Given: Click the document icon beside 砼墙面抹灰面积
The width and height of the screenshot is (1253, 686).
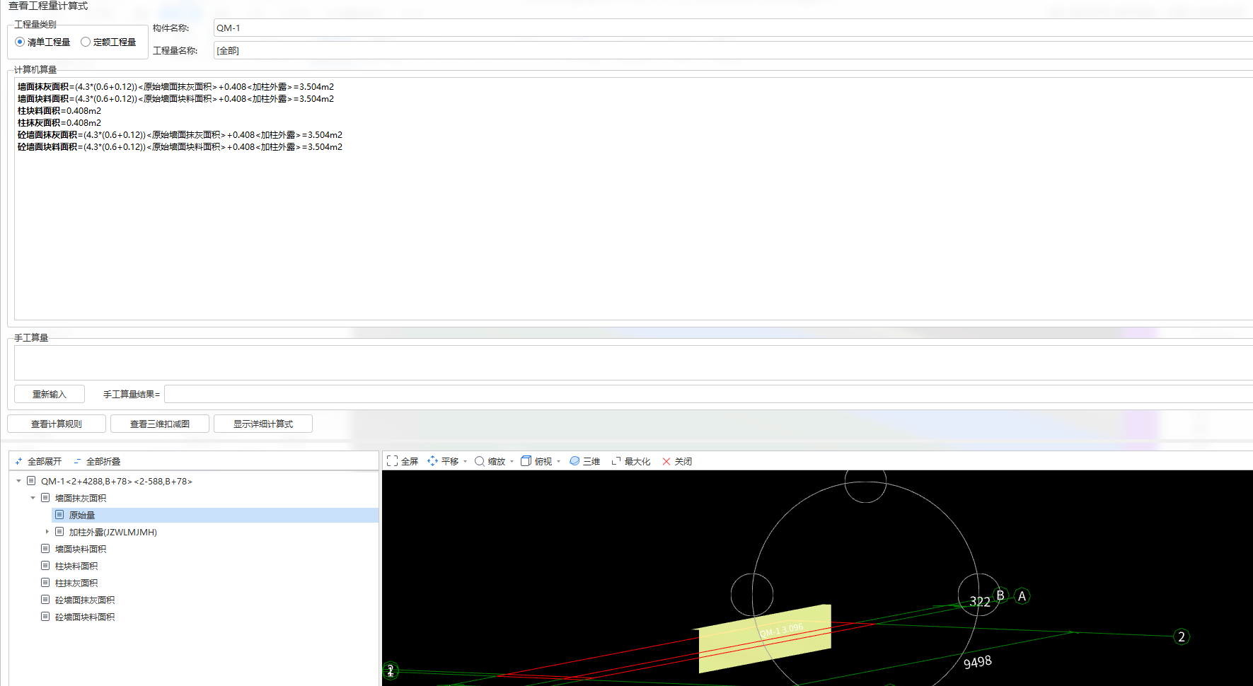Looking at the screenshot, I should (x=45, y=600).
